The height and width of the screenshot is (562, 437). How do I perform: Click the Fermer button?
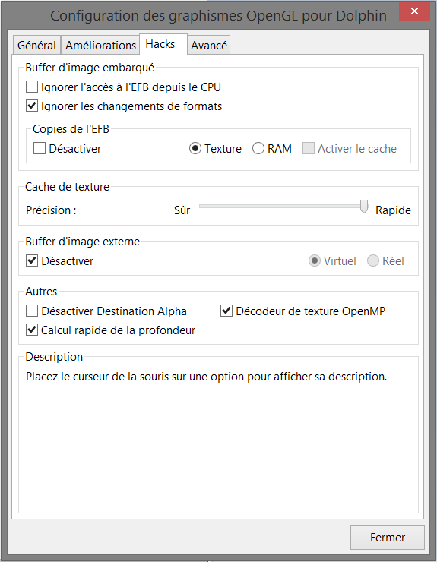pos(388,537)
